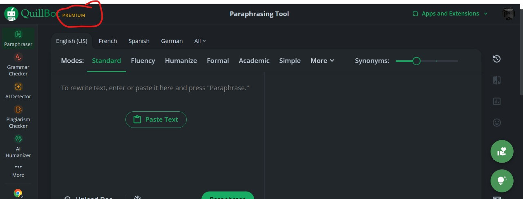The height and width of the screenshot is (199, 523).
Task: Launch the AI Detector tool
Action: (18, 91)
